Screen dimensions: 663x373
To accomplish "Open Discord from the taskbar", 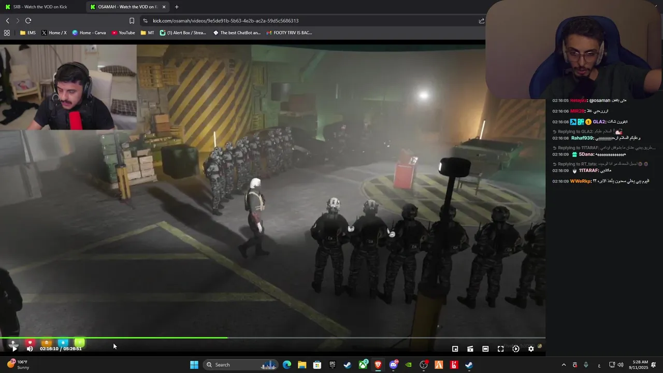I will [x=394, y=365].
